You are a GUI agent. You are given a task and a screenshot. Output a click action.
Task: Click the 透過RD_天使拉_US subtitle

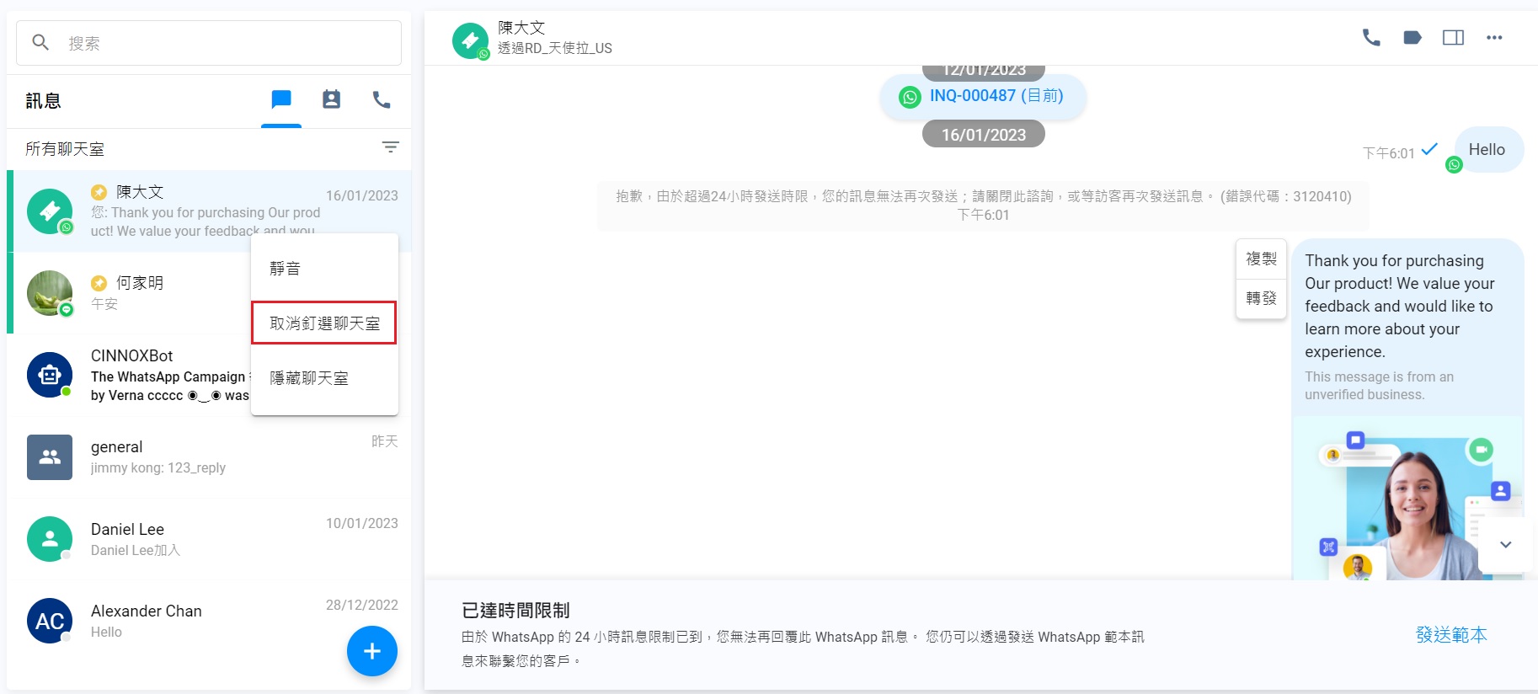[x=555, y=48]
